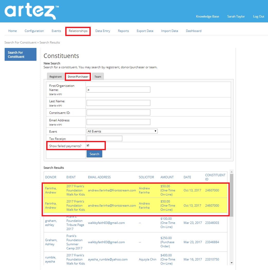268x270 pixels.
Task: Click solicitor Aquiyla Chin
Action: (147, 259)
